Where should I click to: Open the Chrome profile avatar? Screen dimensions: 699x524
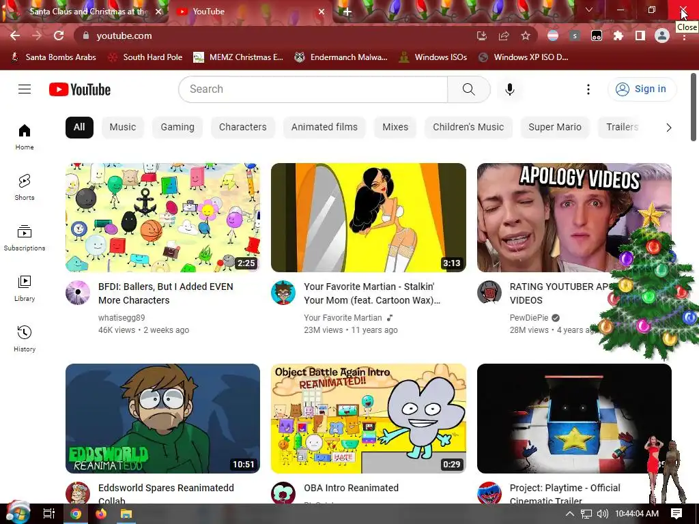pyautogui.click(x=662, y=35)
